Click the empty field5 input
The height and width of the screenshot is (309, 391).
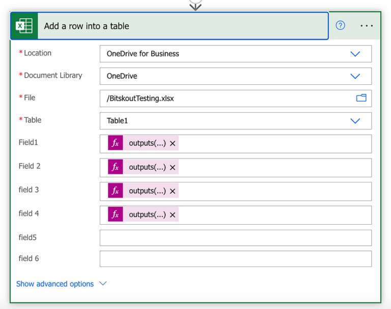pyautogui.click(x=236, y=238)
